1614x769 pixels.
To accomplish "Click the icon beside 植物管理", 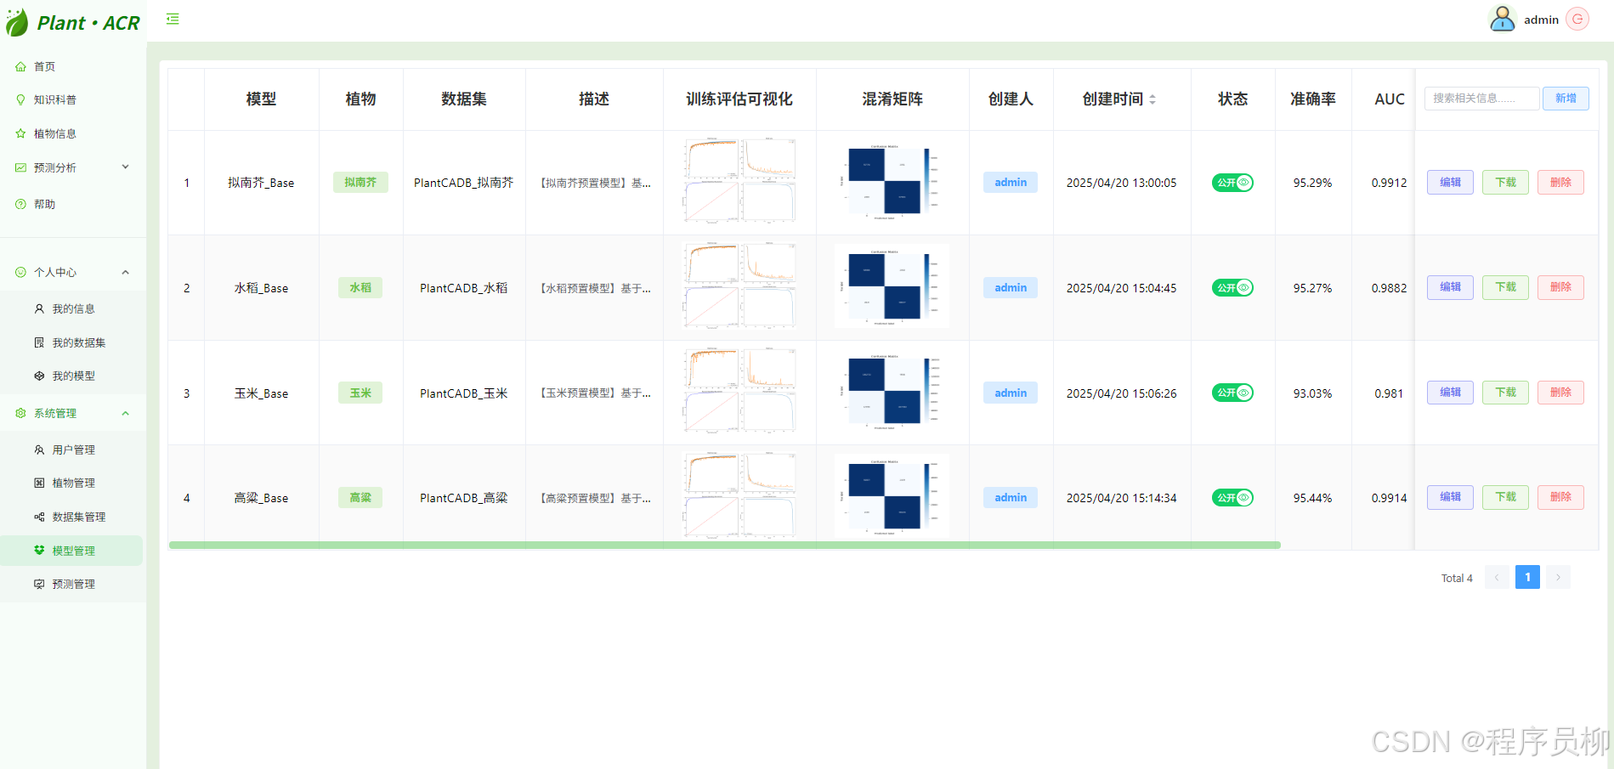I will click(x=39, y=483).
